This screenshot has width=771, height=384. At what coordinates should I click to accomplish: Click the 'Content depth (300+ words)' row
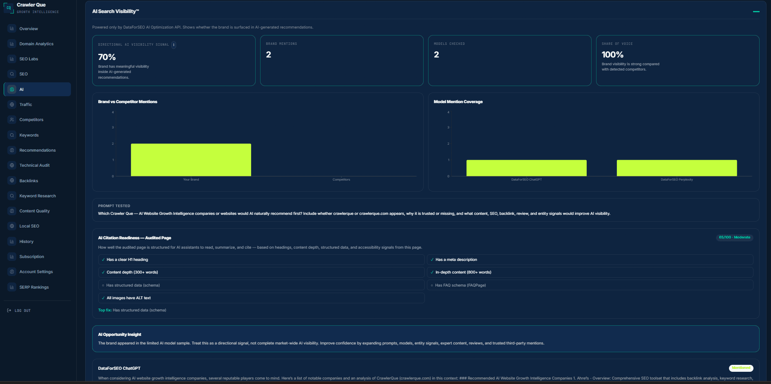(x=261, y=272)
